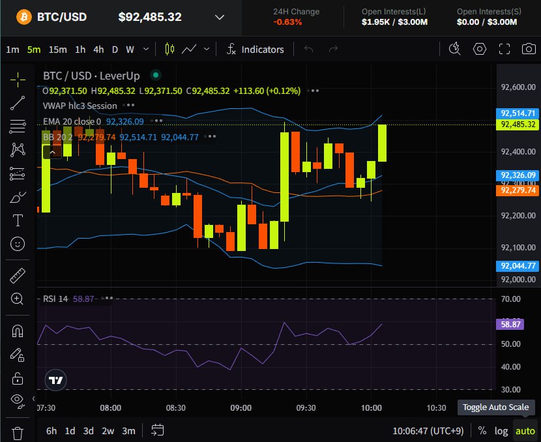This screenshot has width=541, height=442.
Task: Set chart range to 3d
Action: click(89, 431)
